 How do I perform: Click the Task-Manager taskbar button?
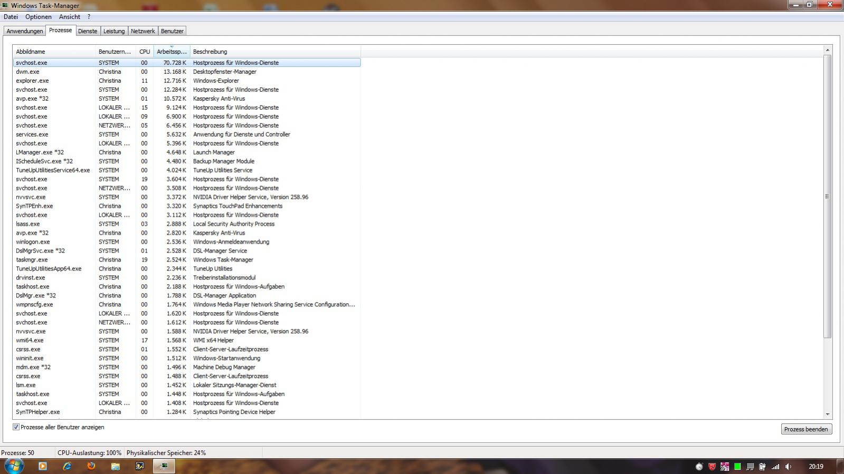[164, 466]
